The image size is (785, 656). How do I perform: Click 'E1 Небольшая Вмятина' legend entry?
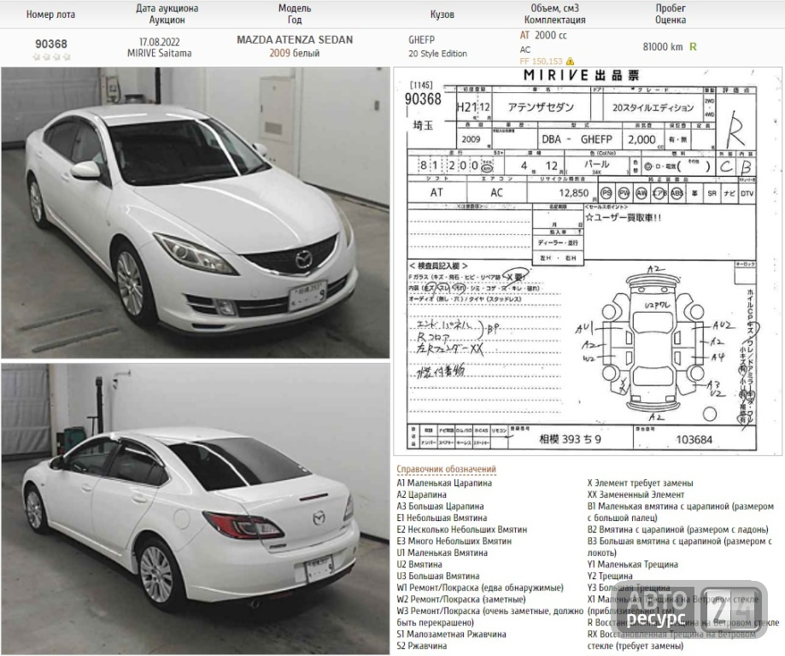442,518
